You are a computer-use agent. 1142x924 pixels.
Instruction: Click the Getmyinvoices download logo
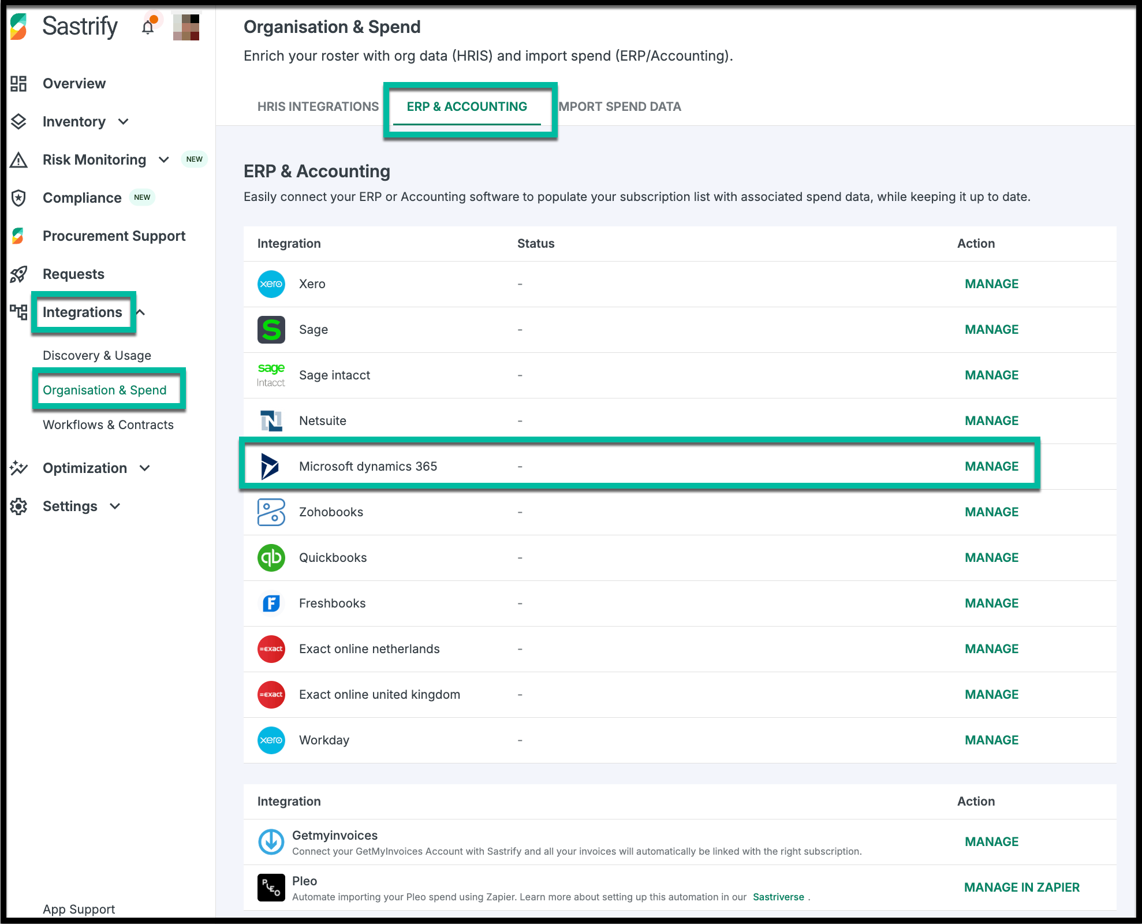pyautogui.click(x=271, y=842)
